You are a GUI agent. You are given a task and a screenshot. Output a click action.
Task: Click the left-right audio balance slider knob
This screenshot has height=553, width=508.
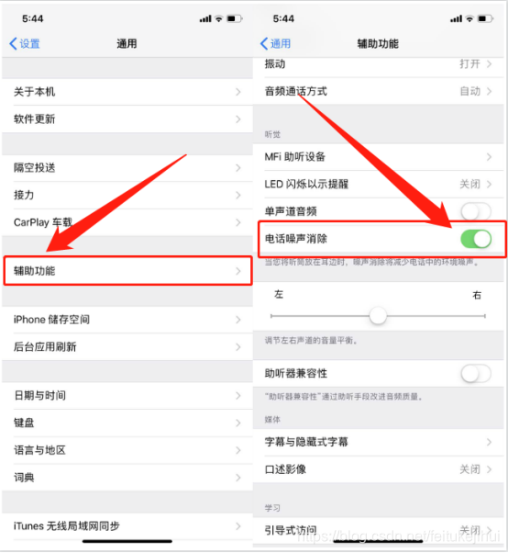point(378,316)
